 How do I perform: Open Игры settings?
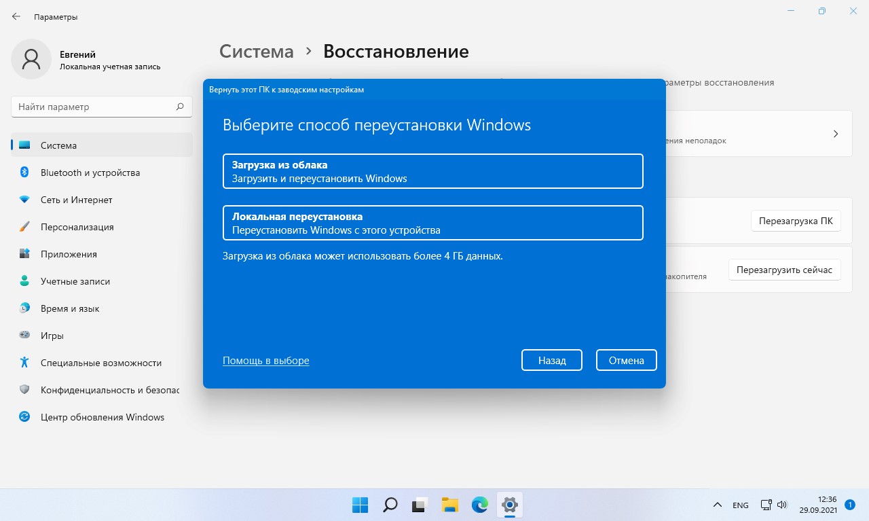102,336
